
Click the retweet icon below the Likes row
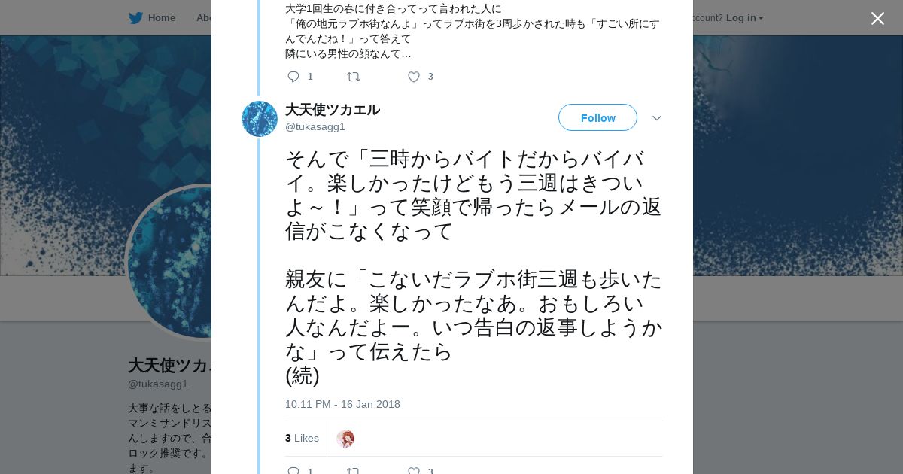(353, 471)
